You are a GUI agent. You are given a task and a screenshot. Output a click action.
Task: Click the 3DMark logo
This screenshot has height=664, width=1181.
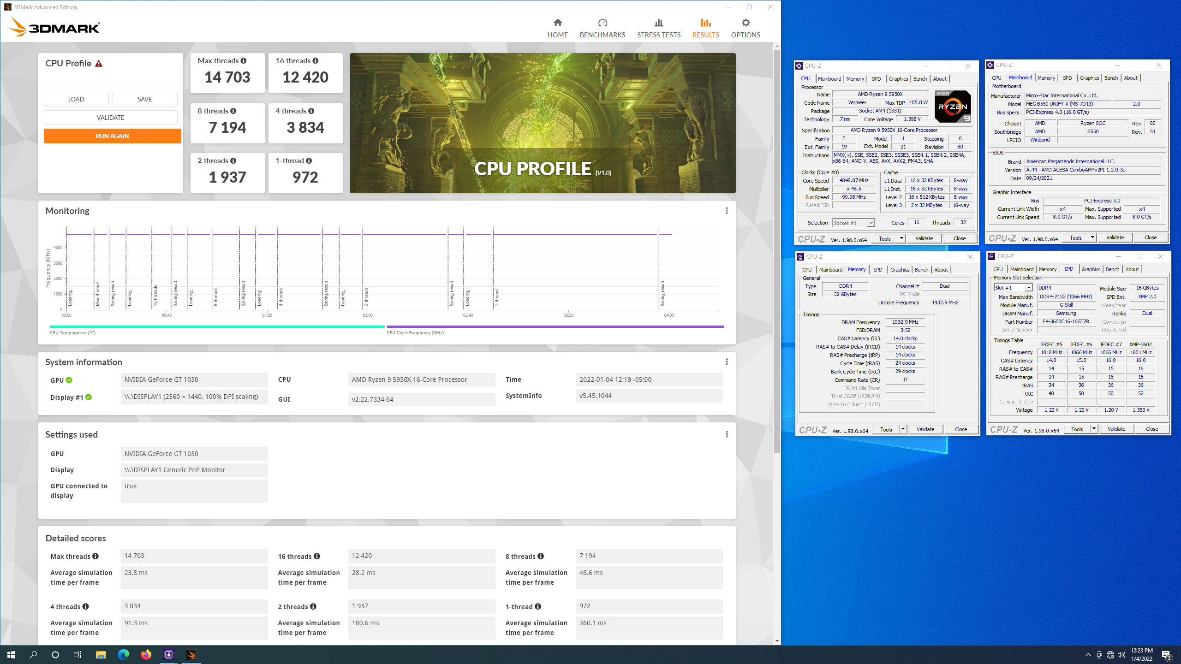click(54, 27)
